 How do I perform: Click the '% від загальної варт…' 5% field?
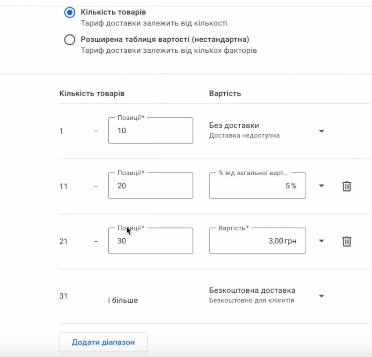(257, 186)
